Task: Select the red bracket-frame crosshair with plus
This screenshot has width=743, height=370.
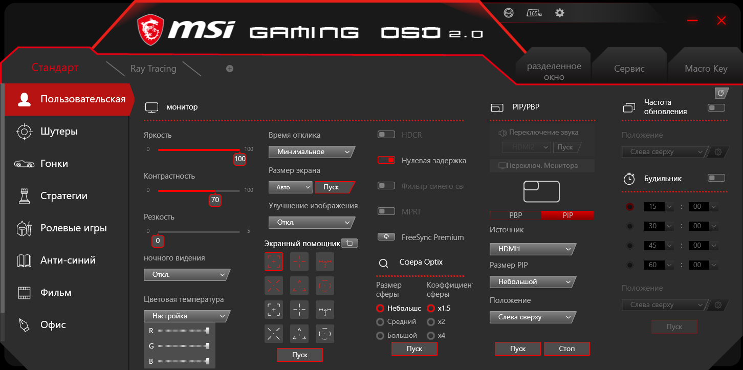Action: 274,262
